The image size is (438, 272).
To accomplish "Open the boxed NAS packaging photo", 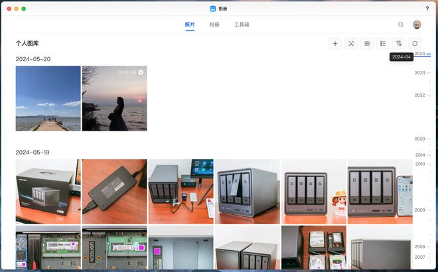I will tap(48, 192).
